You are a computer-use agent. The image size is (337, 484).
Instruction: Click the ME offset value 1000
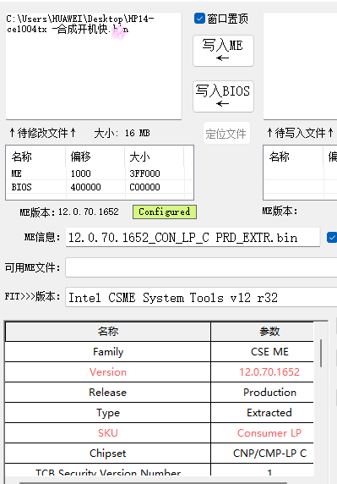tap(81, 173)
